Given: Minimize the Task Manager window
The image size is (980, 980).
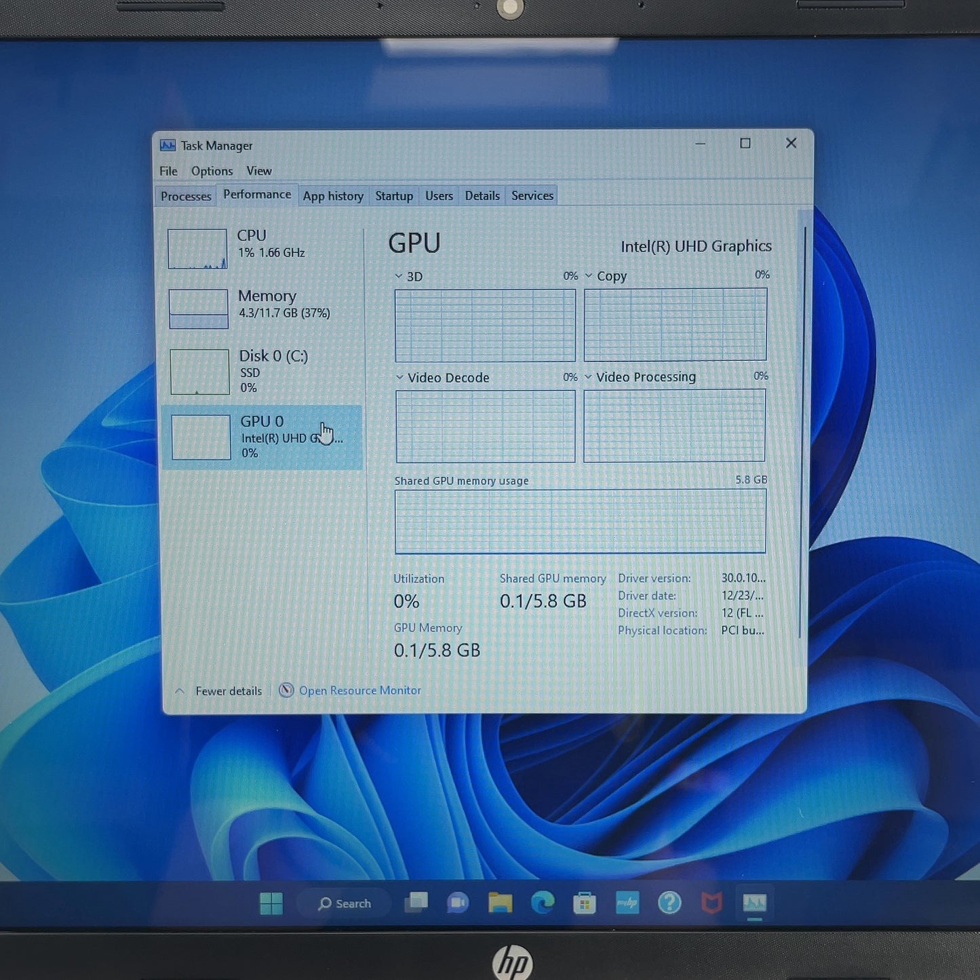Looking at the screenshot, I should (x=701, y=144).
